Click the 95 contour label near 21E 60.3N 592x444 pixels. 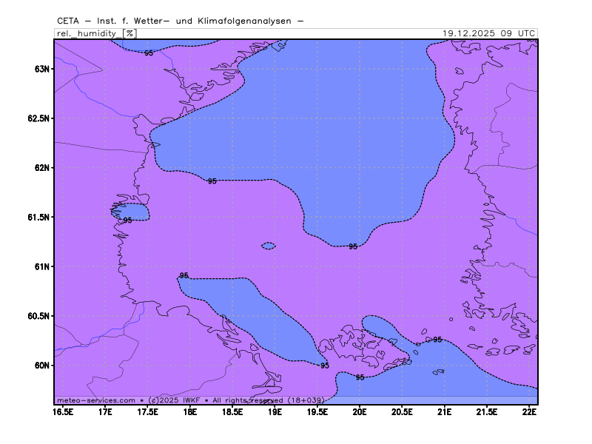click(437, 340)
